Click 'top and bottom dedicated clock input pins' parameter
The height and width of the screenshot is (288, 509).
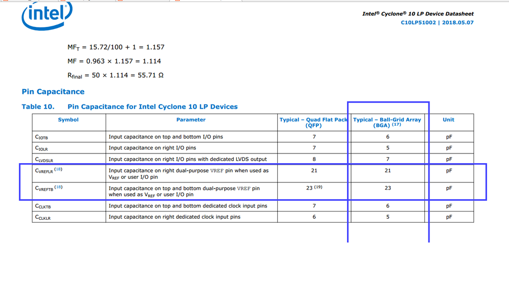point(188,206)
